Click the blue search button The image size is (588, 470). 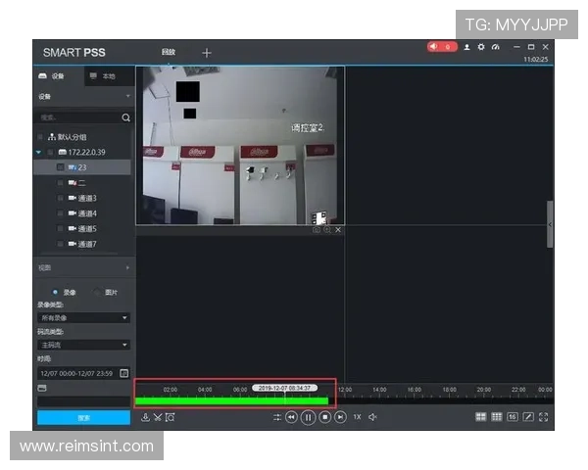[83, 417]
